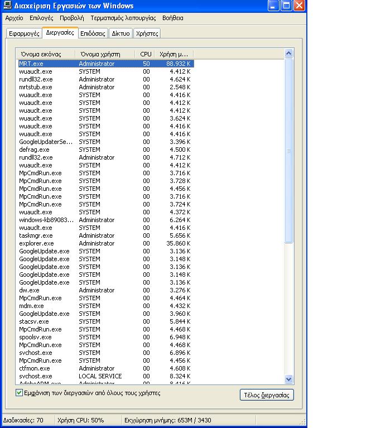This screenshot has height=428, width=376.
Task: Switch to the Δίκτυο tab
Action: [x=120, y=33]
